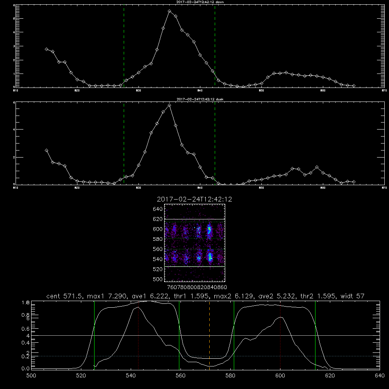Select the green vertical line near 581 in bottom plot

point(234,335)
